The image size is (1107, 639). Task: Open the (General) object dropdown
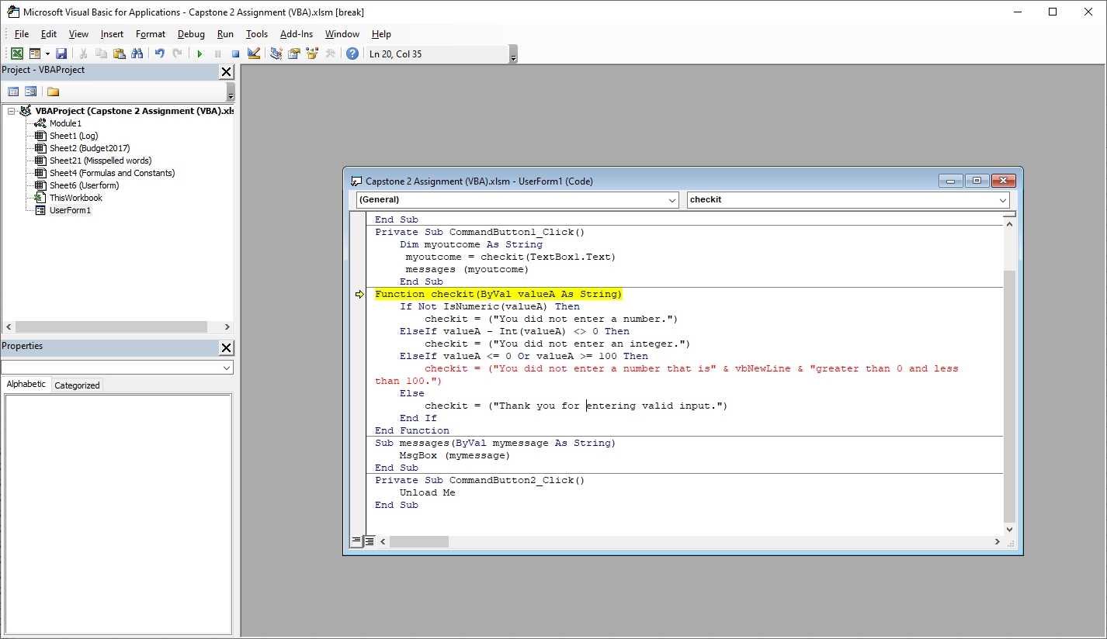coord(672,199)
